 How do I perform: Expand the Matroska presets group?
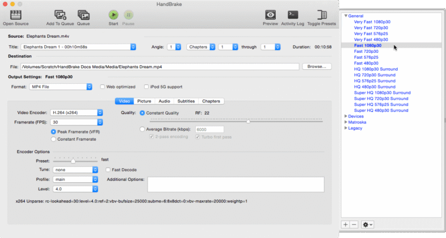(x=346, y=122)
